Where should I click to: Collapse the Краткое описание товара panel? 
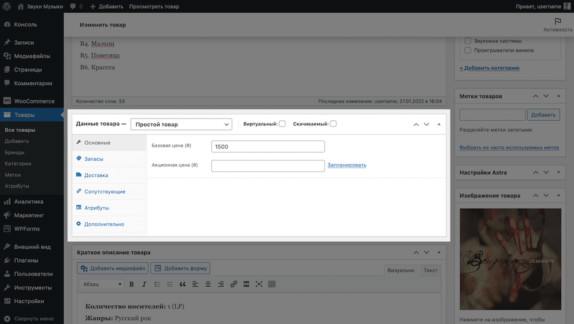439,252
